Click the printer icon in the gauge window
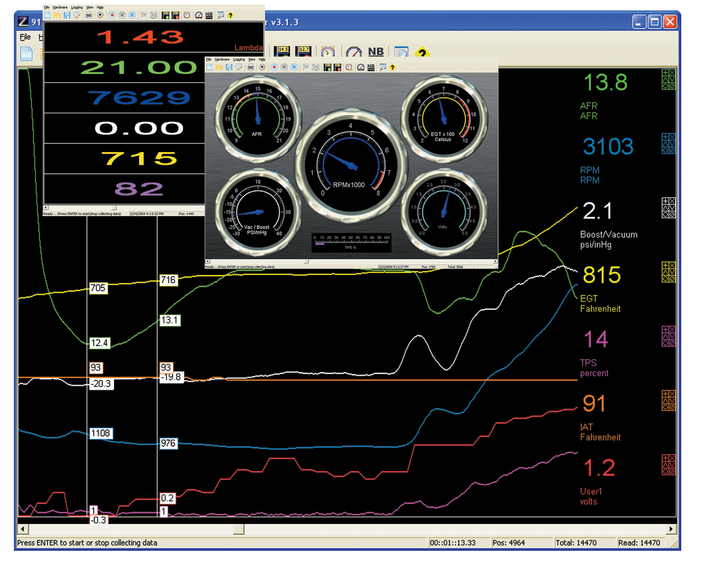This screenshot has height=578, width=705. click(251, 67)
